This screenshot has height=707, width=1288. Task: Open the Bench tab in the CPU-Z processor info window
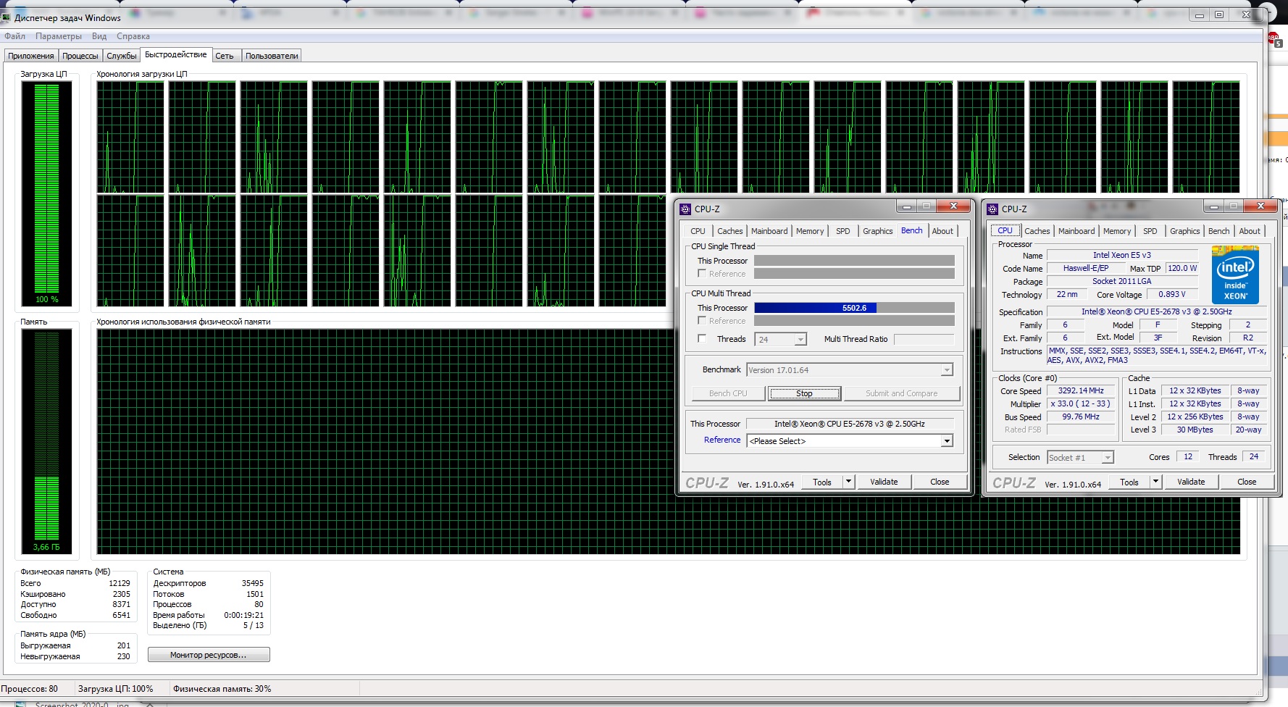tap(1218, 231)
